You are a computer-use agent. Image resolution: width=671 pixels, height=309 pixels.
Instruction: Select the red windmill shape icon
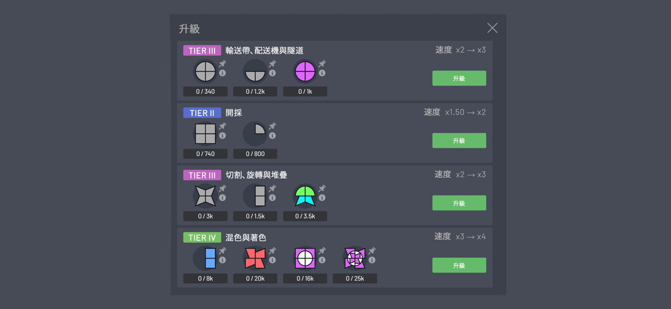pyautogui.click(x=255, y=258)
